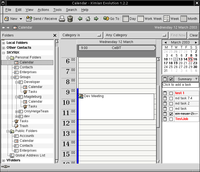The height and width of the screenshot is (172, 200).
Task: Expand the OnlyHelgeTeam node
Action: (x=16, y=112)
